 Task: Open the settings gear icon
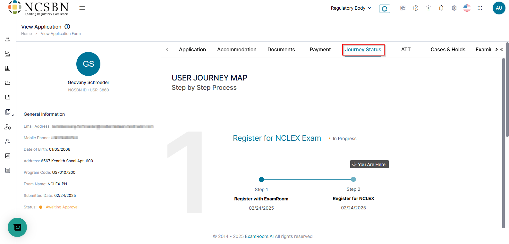click(x=454, y=8)
